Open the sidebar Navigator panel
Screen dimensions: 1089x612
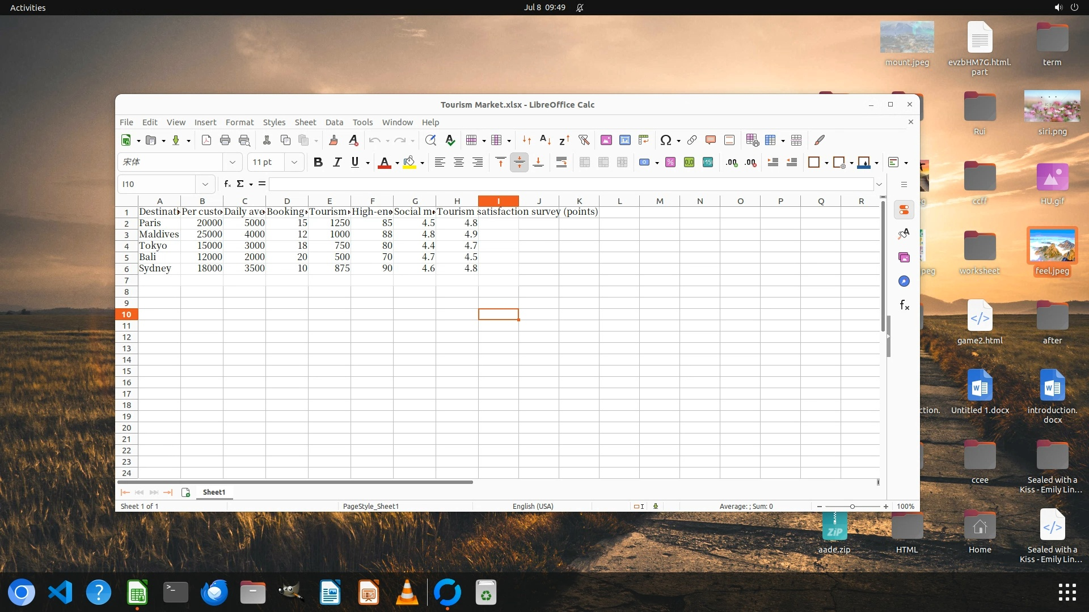(x=904, y=281)
